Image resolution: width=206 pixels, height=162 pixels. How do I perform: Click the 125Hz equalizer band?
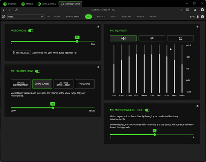coord(129,69)
